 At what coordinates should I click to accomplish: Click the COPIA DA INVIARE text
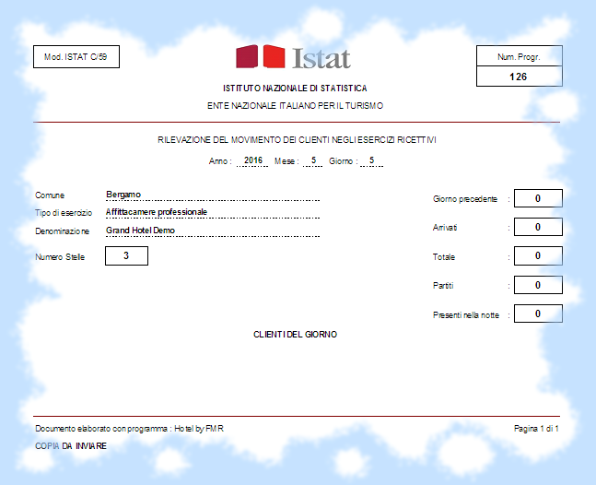point(71,446)
